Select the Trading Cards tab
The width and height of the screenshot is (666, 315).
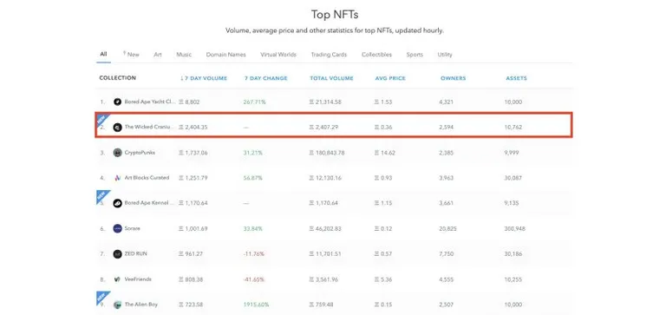click(329, 55)
